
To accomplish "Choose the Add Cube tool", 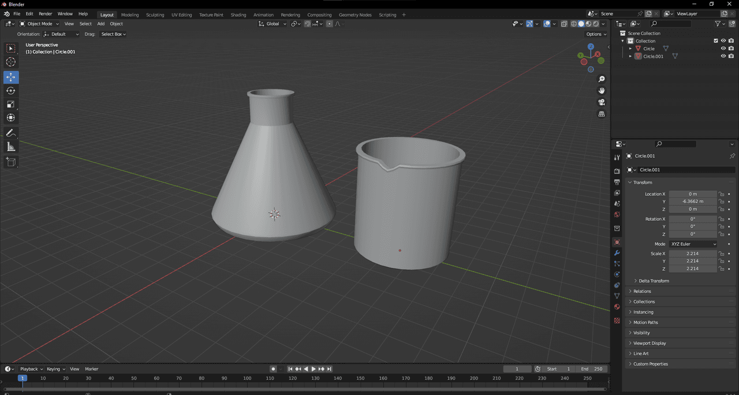I will point(11,162).
